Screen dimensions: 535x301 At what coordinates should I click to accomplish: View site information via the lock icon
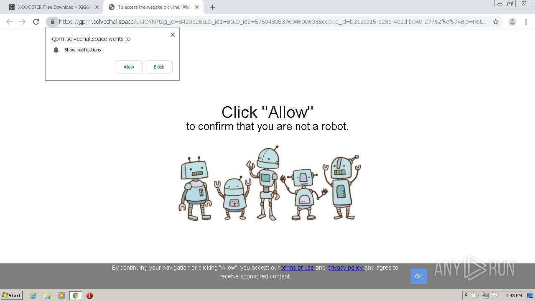52,22
